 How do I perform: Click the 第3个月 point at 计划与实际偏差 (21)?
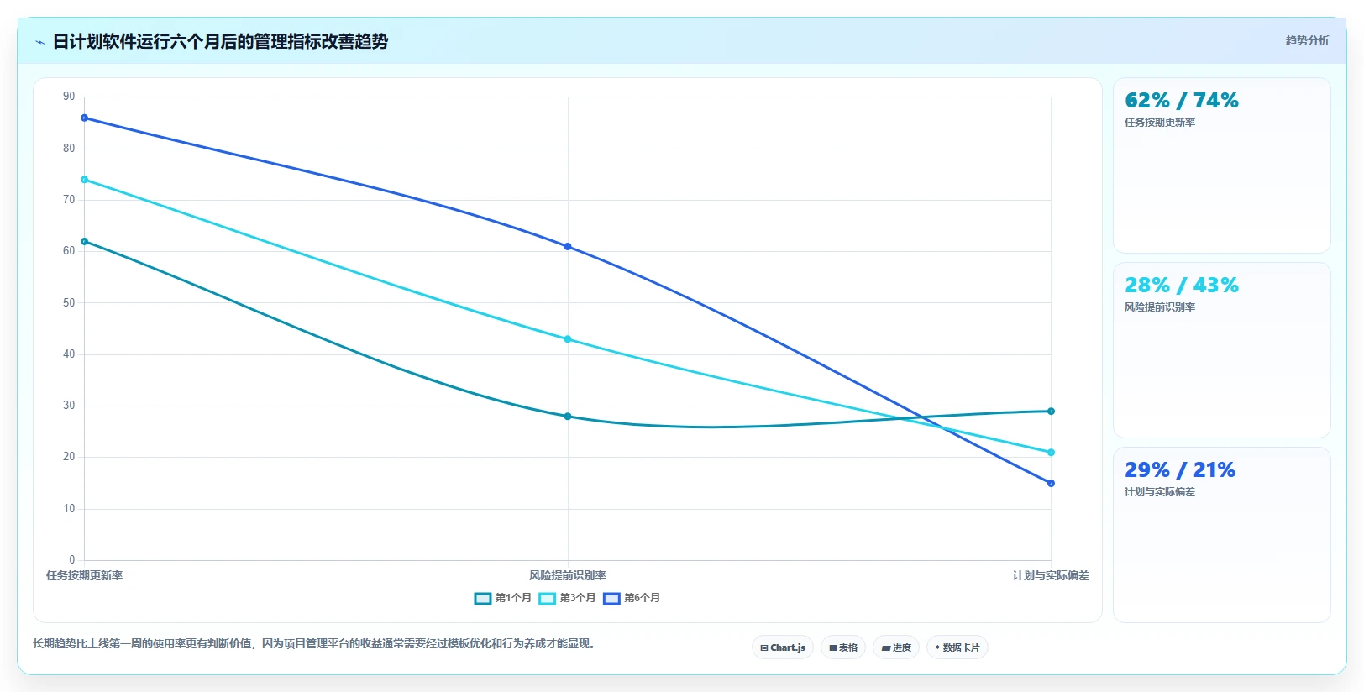click(1051, 453)
